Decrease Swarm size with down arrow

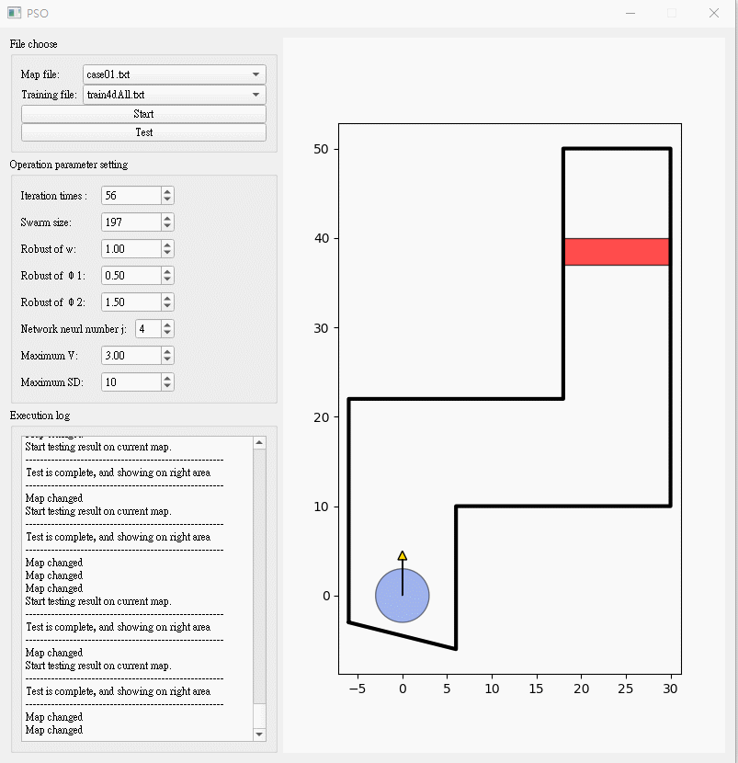167,227
